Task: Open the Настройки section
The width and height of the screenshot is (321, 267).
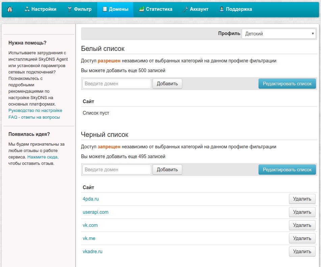Action: [x=41, y=9]
